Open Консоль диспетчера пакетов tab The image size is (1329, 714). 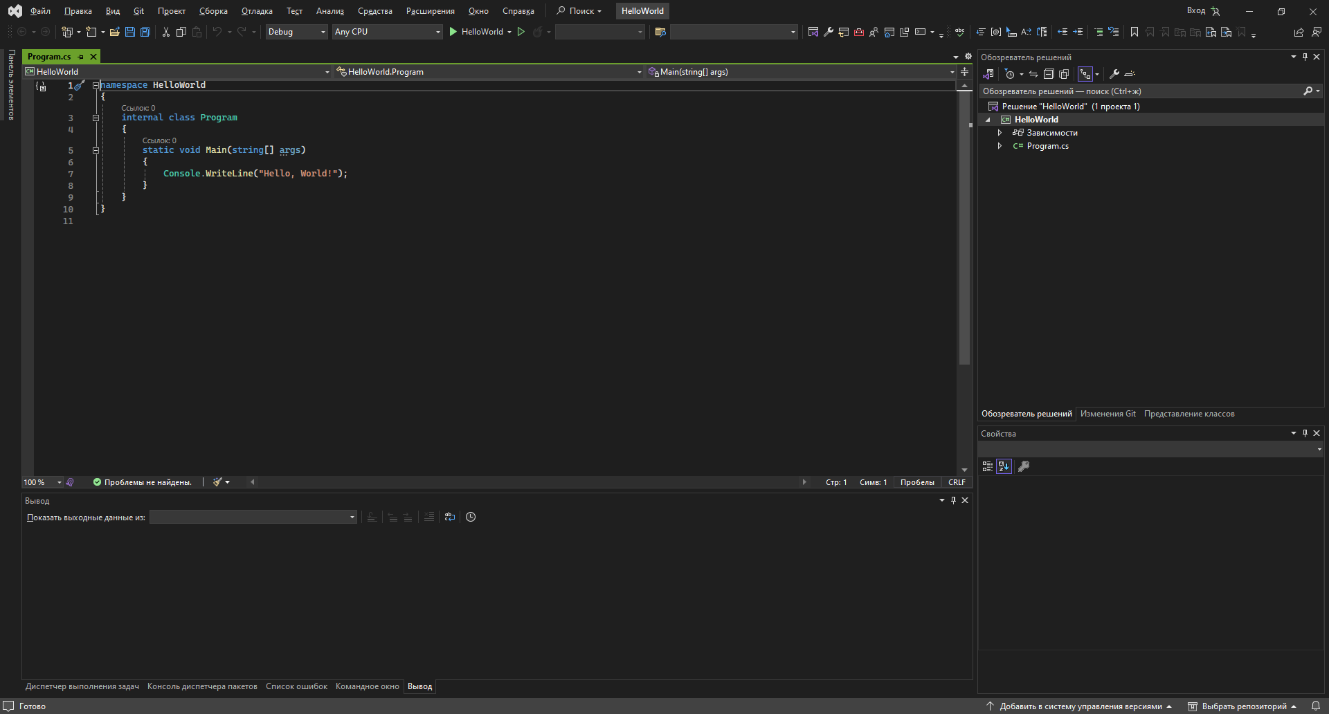(202, 686)
